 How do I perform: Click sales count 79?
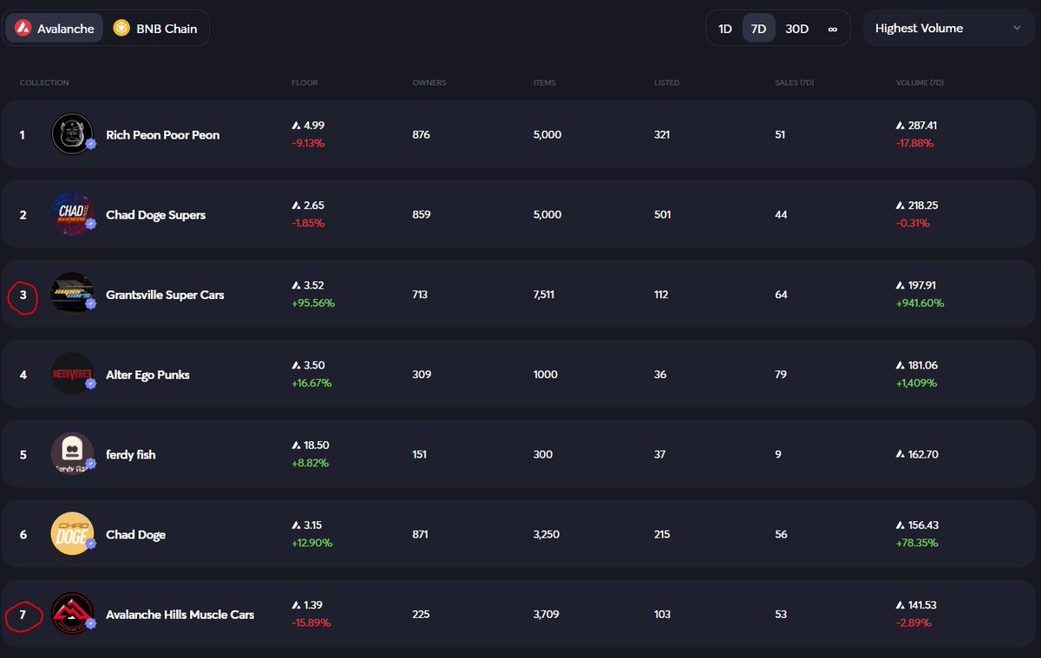[781, 375]
